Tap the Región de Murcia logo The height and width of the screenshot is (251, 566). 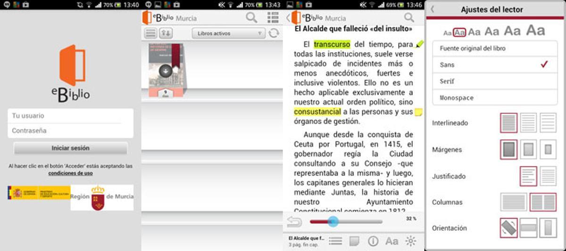tap(102, 197)
